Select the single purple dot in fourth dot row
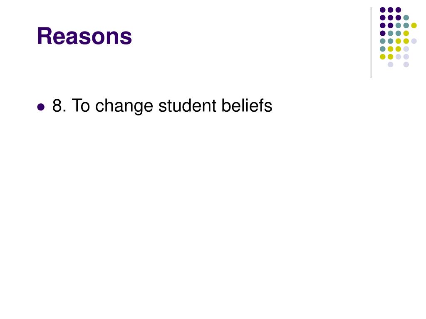The width and height of the screenshot is (426, 319). [x=383, y=33]
